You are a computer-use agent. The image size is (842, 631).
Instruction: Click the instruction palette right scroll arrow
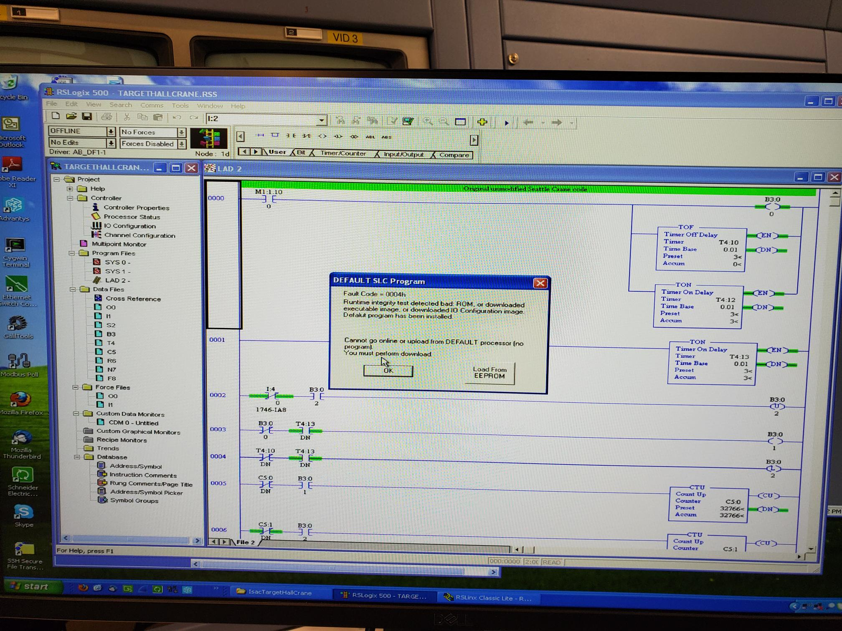(474, 140)
